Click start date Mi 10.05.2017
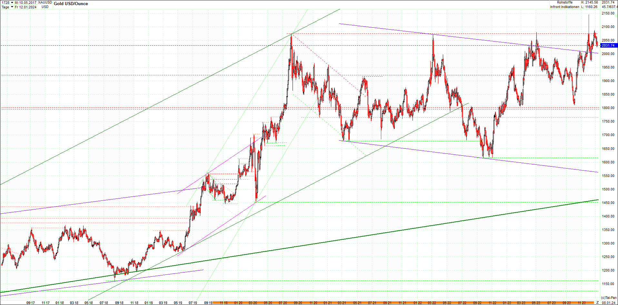Screen dimensions: 618x305 25,3
